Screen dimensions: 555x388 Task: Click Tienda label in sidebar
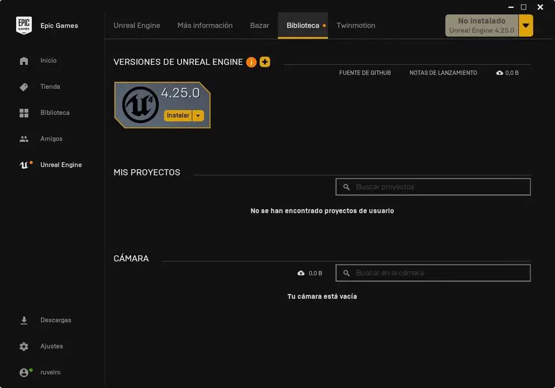[50, 87]
